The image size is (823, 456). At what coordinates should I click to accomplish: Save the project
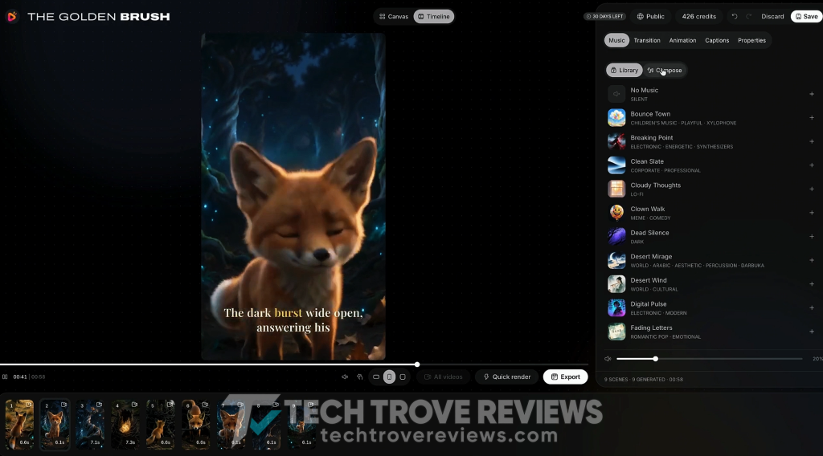807,17
